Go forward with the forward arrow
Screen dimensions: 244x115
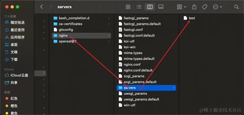51,7
